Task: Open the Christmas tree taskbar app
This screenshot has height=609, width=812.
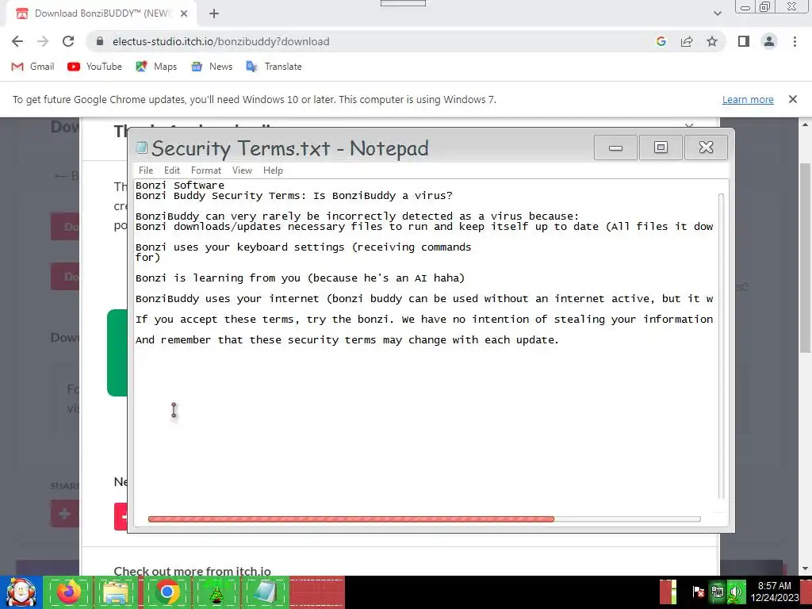Action: pos(216,592)
